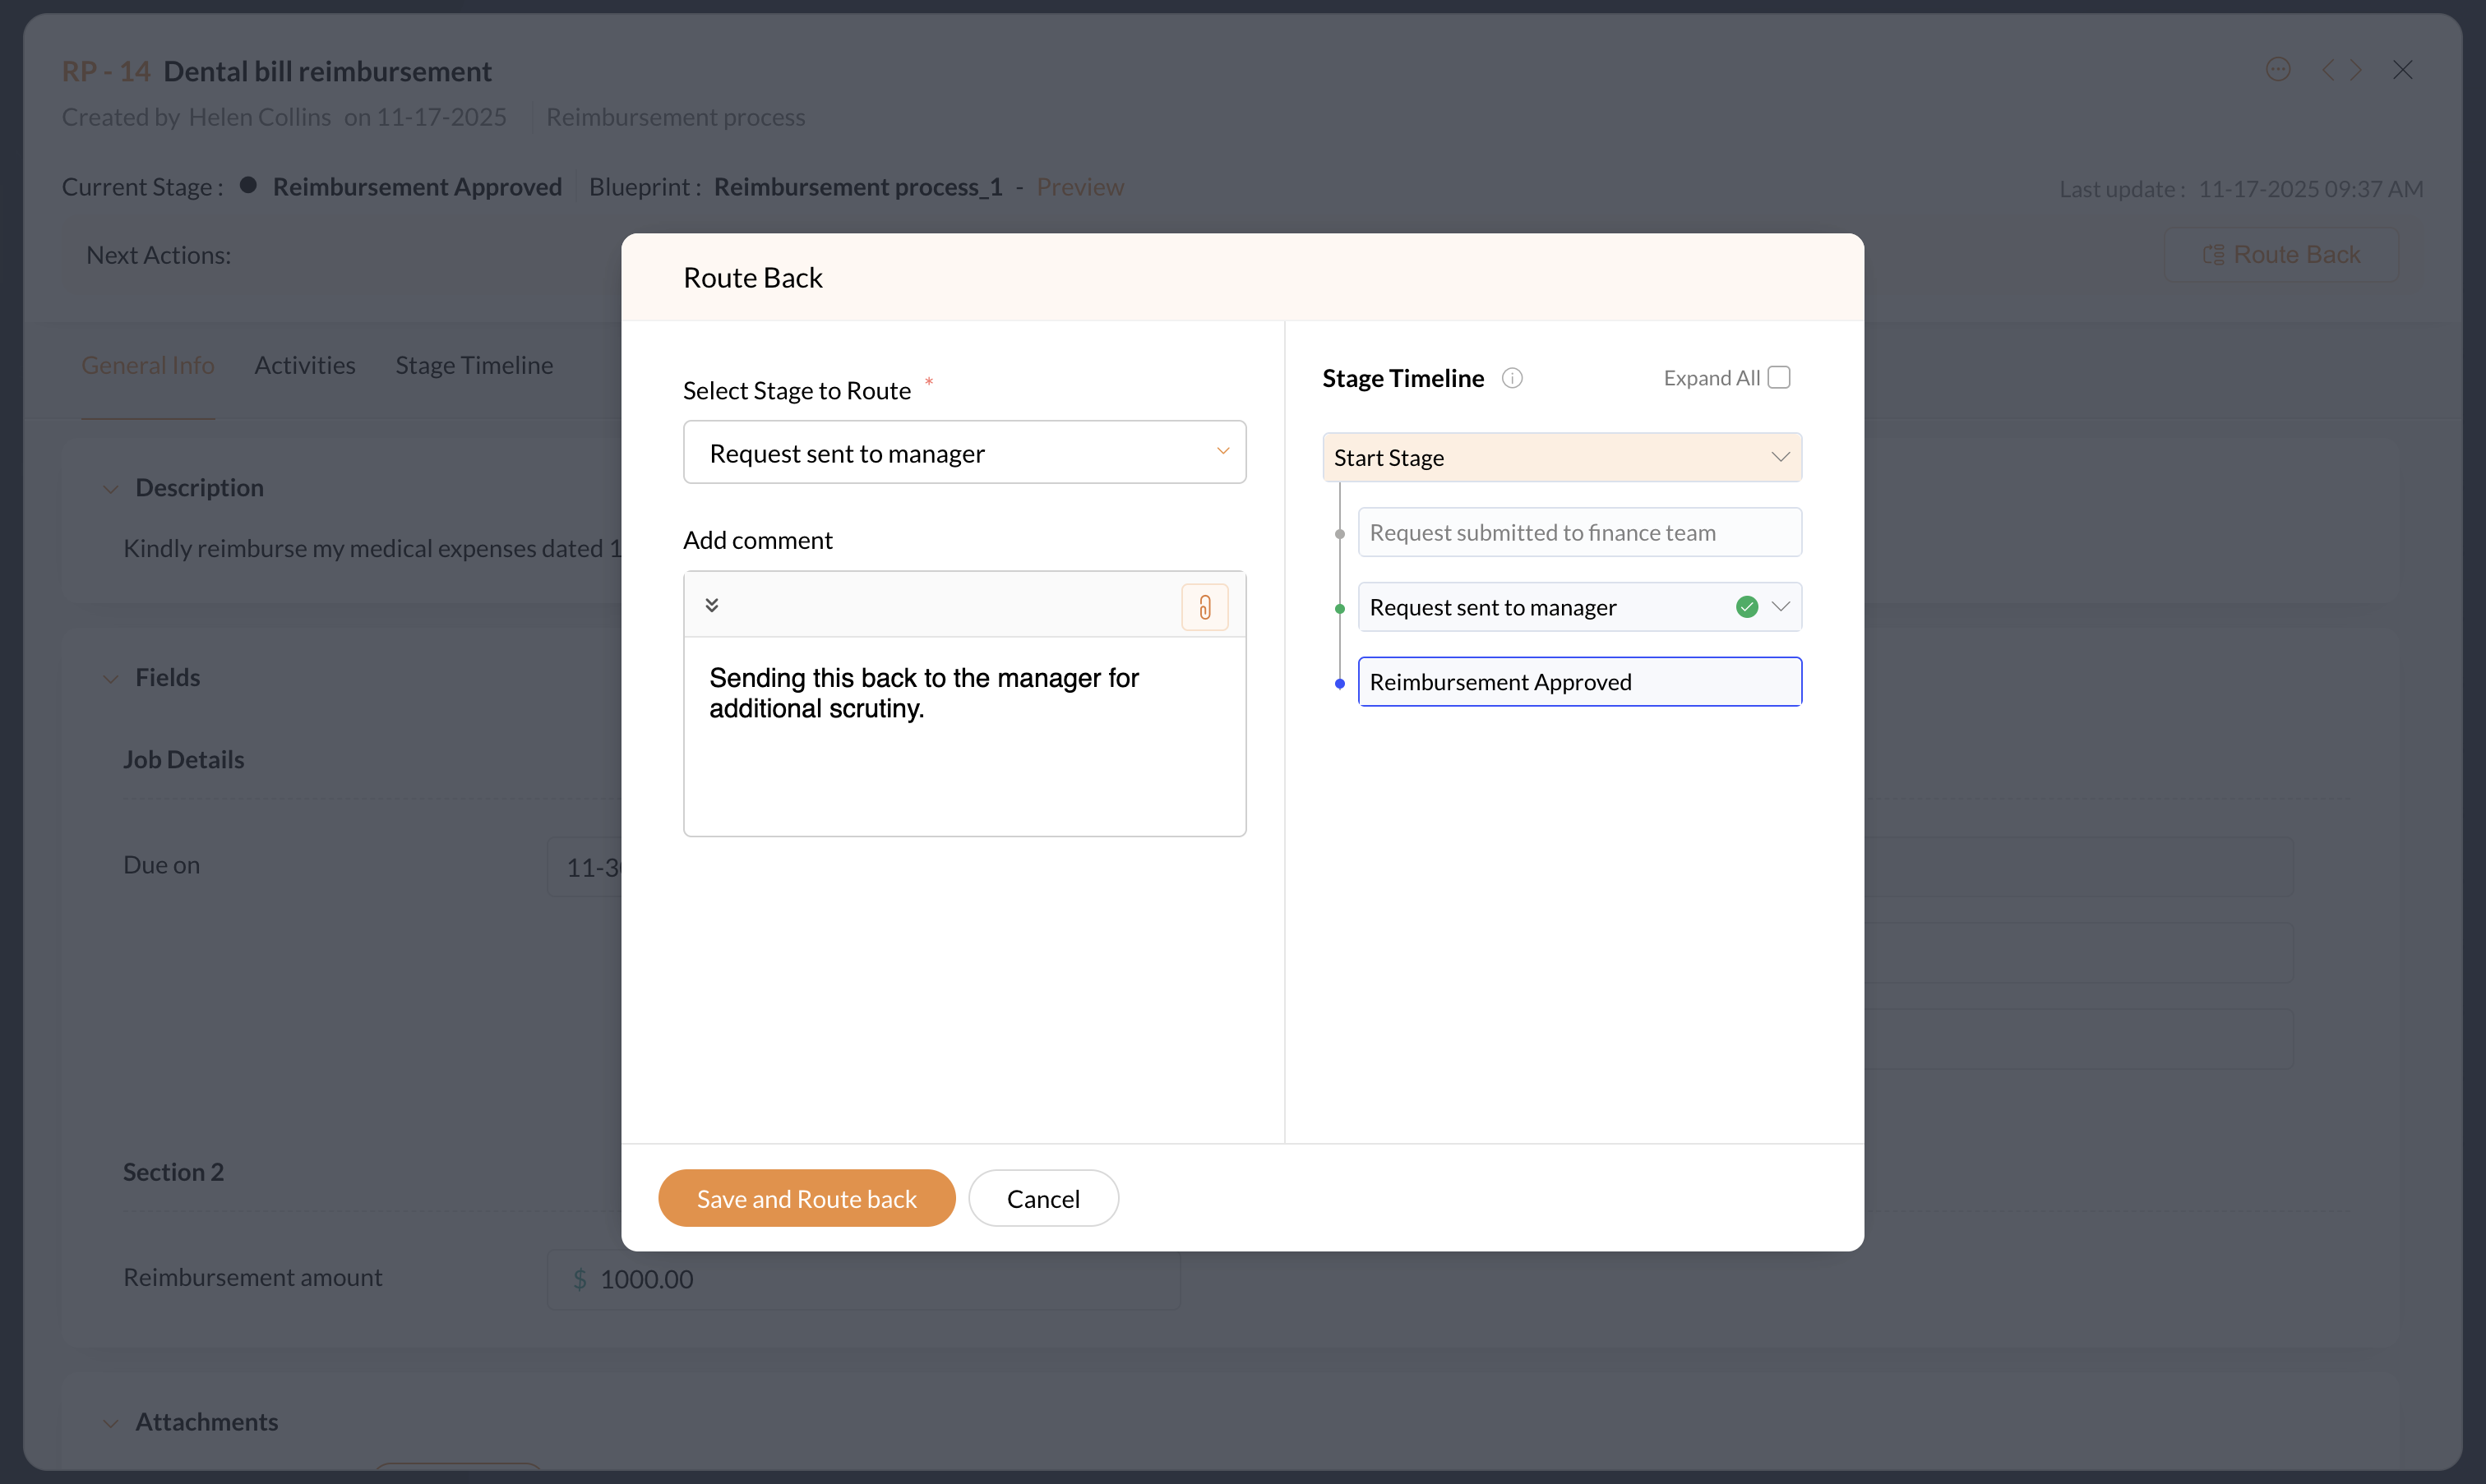2486x1484 pixels.
Task: Collapse the Start Stage section chevron
Action: (x=1780, y=457)
